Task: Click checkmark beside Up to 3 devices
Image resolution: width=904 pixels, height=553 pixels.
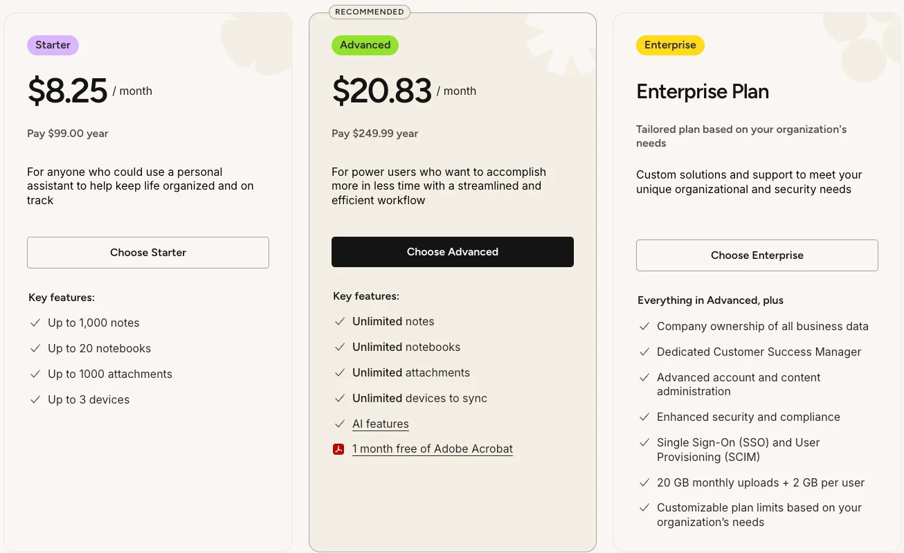Action: [35, 399]
